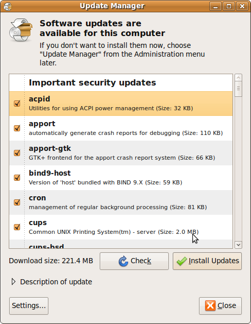Click the vertical scrollbar handle
Viewport: 251px width, 324px height.
click(x=239, y=89)
